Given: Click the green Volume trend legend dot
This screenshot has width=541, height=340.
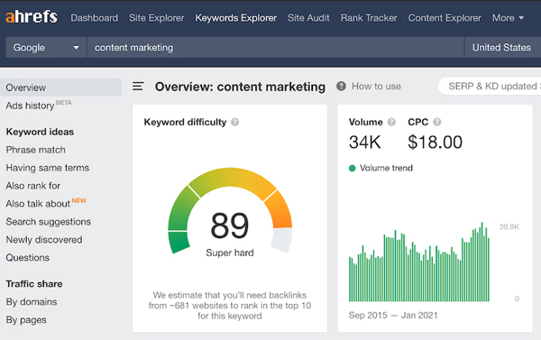Looking at the screenshot, I should pyautogui.click(x=352, y=168).
